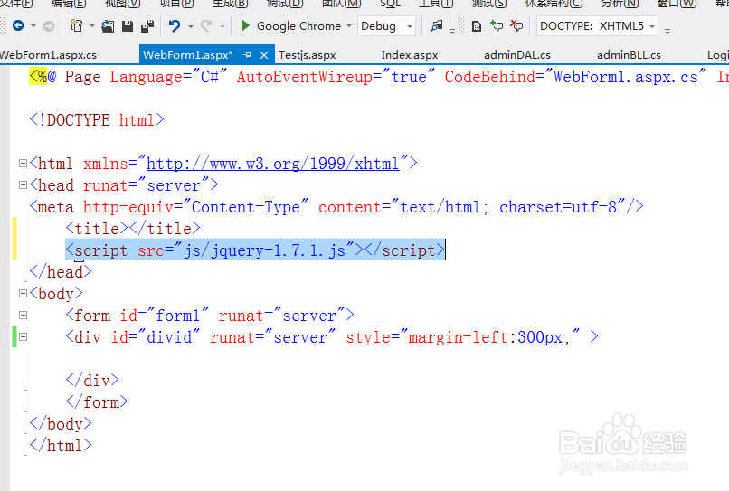Click the CodeBehind="WebForm1.aspx.cs" attribute

[575, 77]
